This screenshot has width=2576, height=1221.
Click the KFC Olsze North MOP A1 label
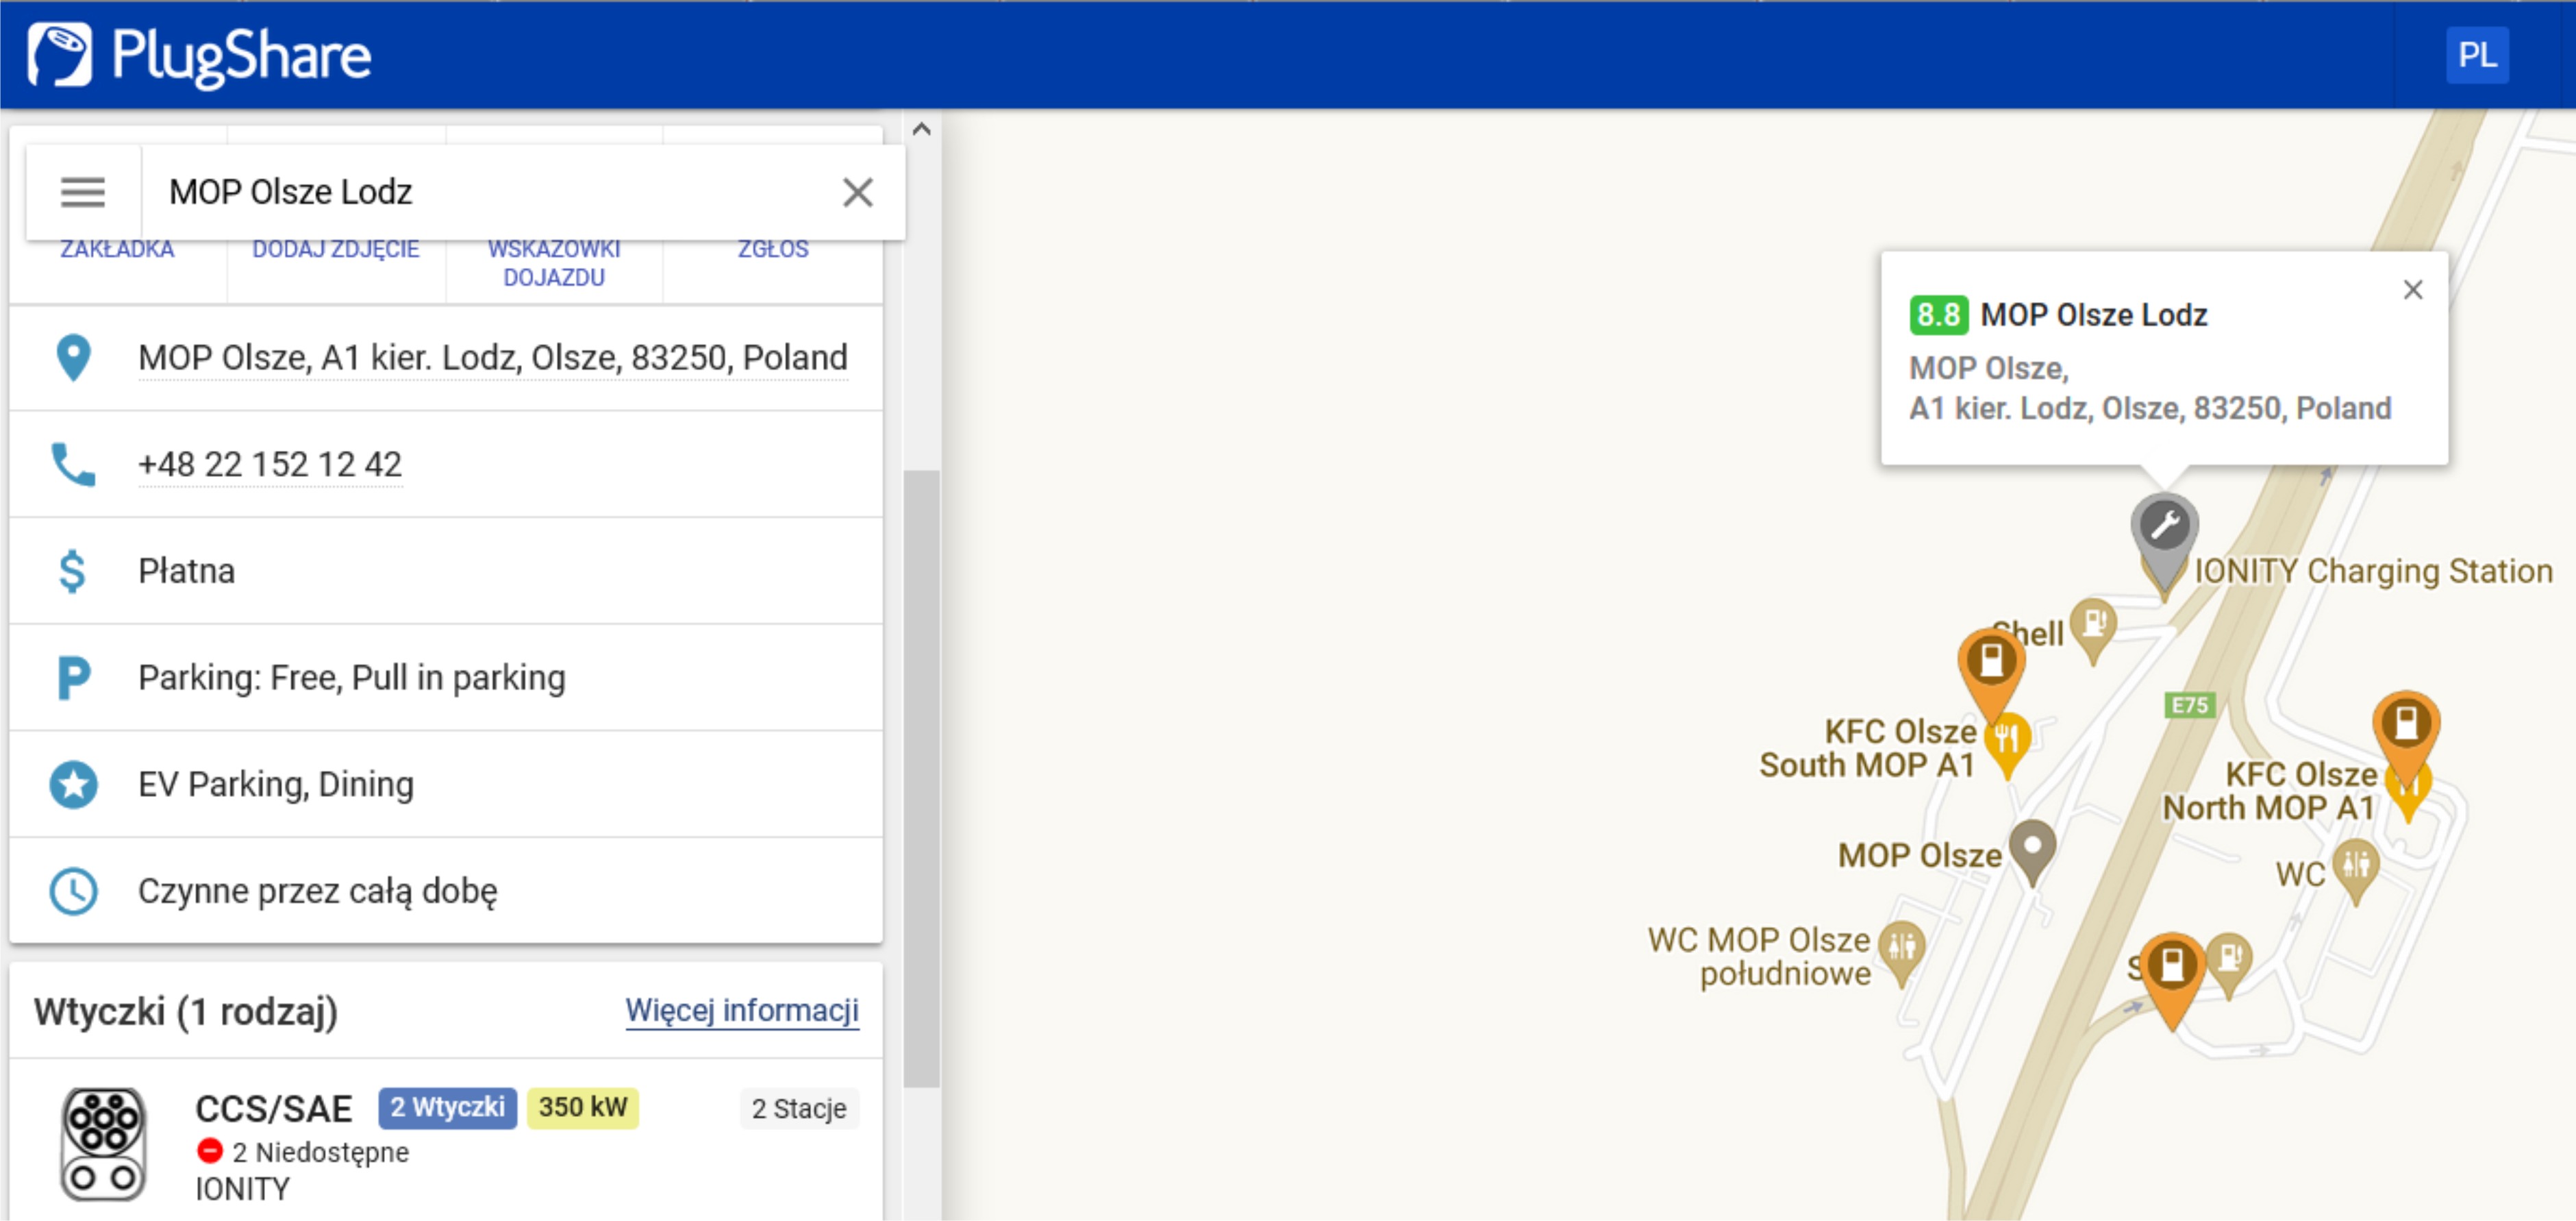click(x=2269, y=791)
